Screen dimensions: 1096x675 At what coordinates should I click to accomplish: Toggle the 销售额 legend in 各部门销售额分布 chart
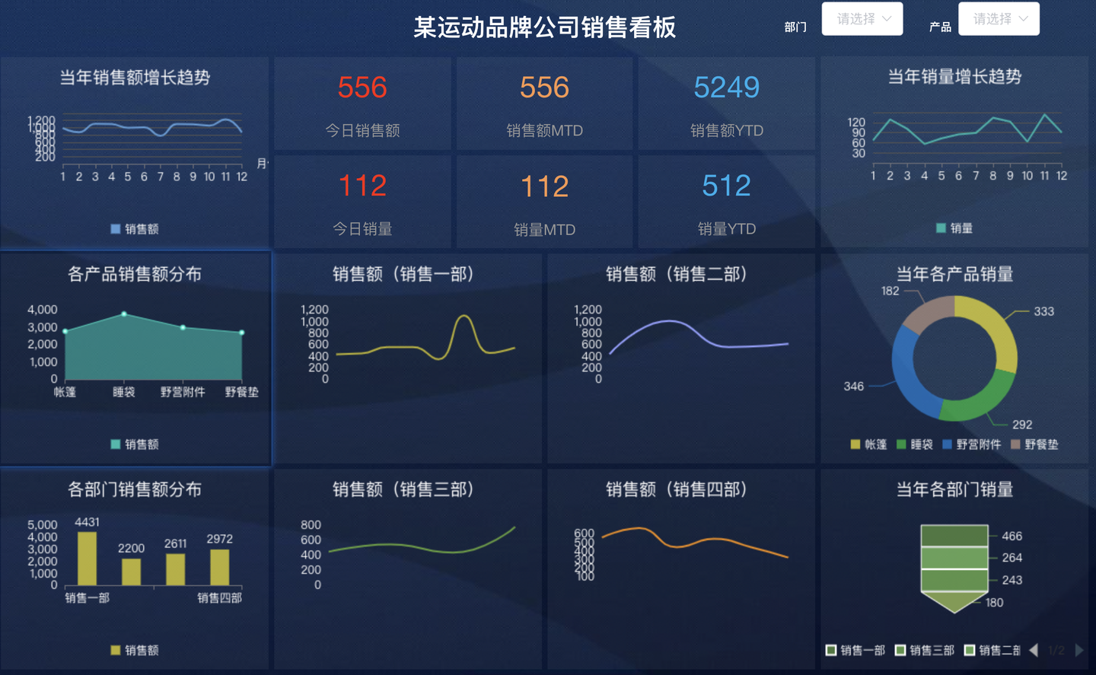coord(135,651)
